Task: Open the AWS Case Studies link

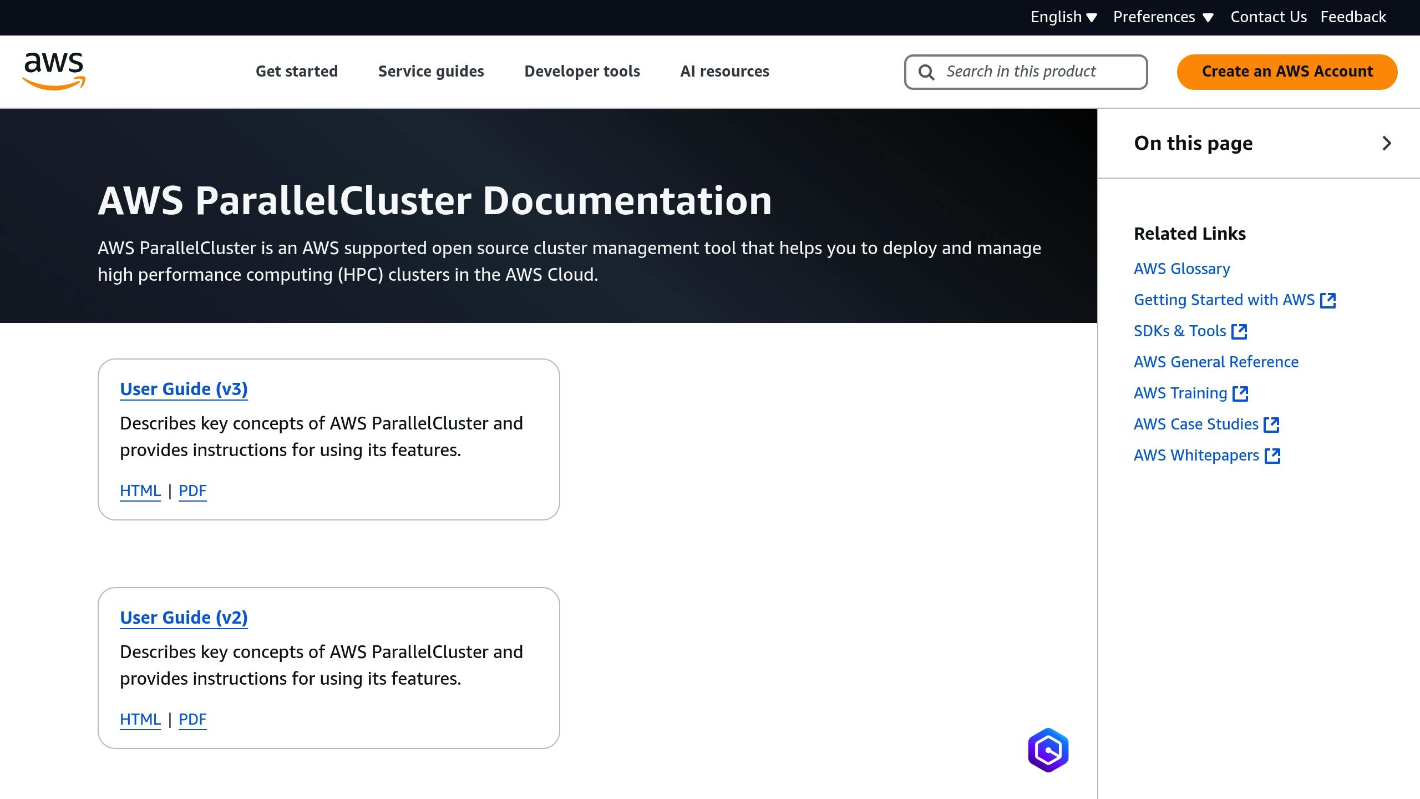Action: (1196, 424)
